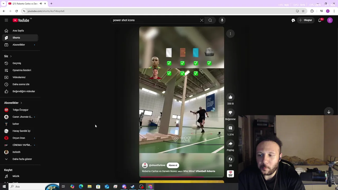Open Windows Task View button
This screenshot has width=338, height=190.
63,187
